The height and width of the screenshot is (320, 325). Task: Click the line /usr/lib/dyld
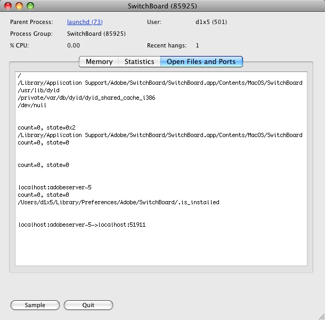pos(38,90)
